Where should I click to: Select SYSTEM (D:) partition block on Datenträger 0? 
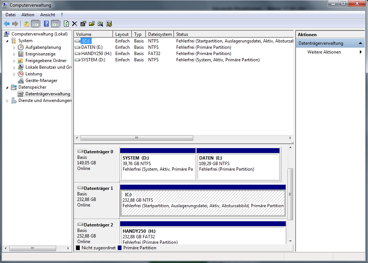point(158,164)
